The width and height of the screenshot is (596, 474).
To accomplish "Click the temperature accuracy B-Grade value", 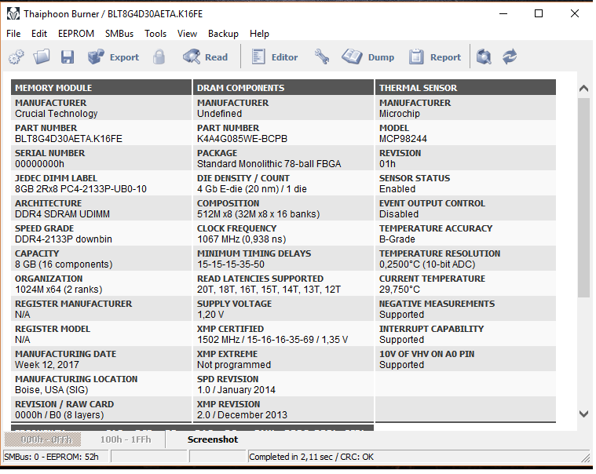I will [x=397, y=239].
